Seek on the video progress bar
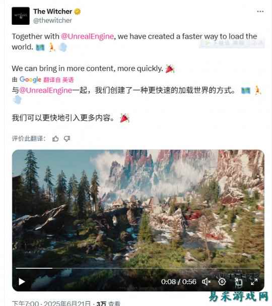Image resolution: width=272 pixels, height=306 pixels. 138,268
